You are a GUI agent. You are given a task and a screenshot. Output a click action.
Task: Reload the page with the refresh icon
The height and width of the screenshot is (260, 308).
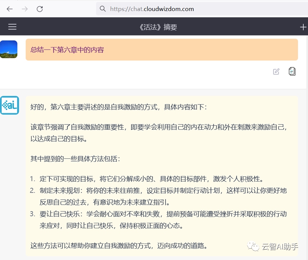[x=40, y=9]
